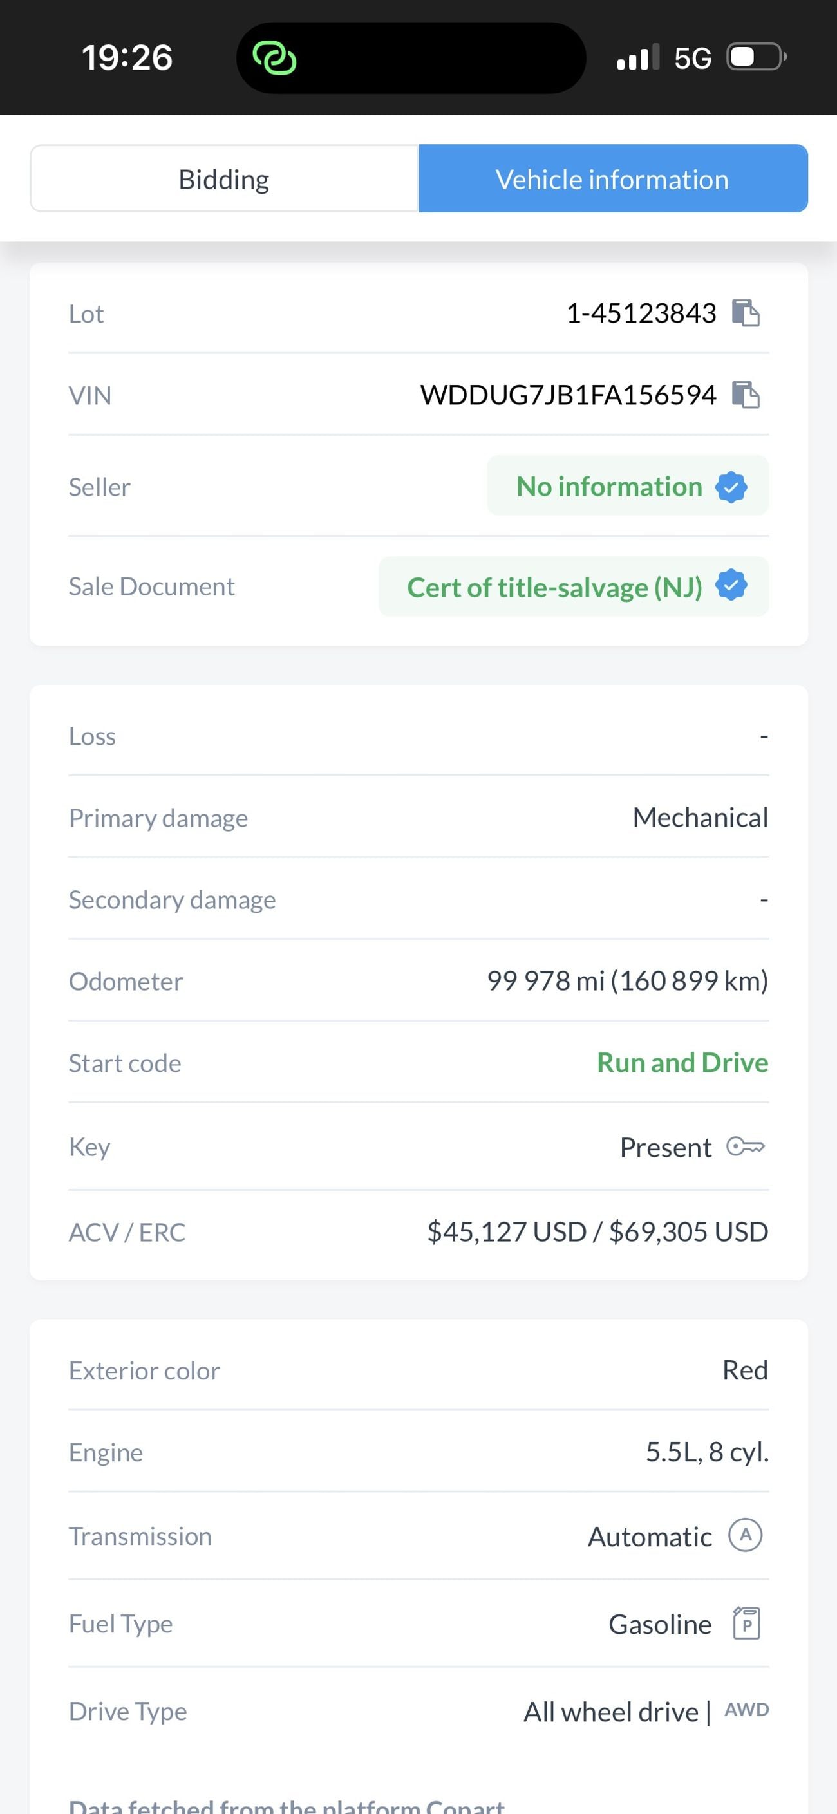Tap the verified badge beside Cert of title-salvage
The height and width of the screenshot is (1814, 837).
(731, 585)
